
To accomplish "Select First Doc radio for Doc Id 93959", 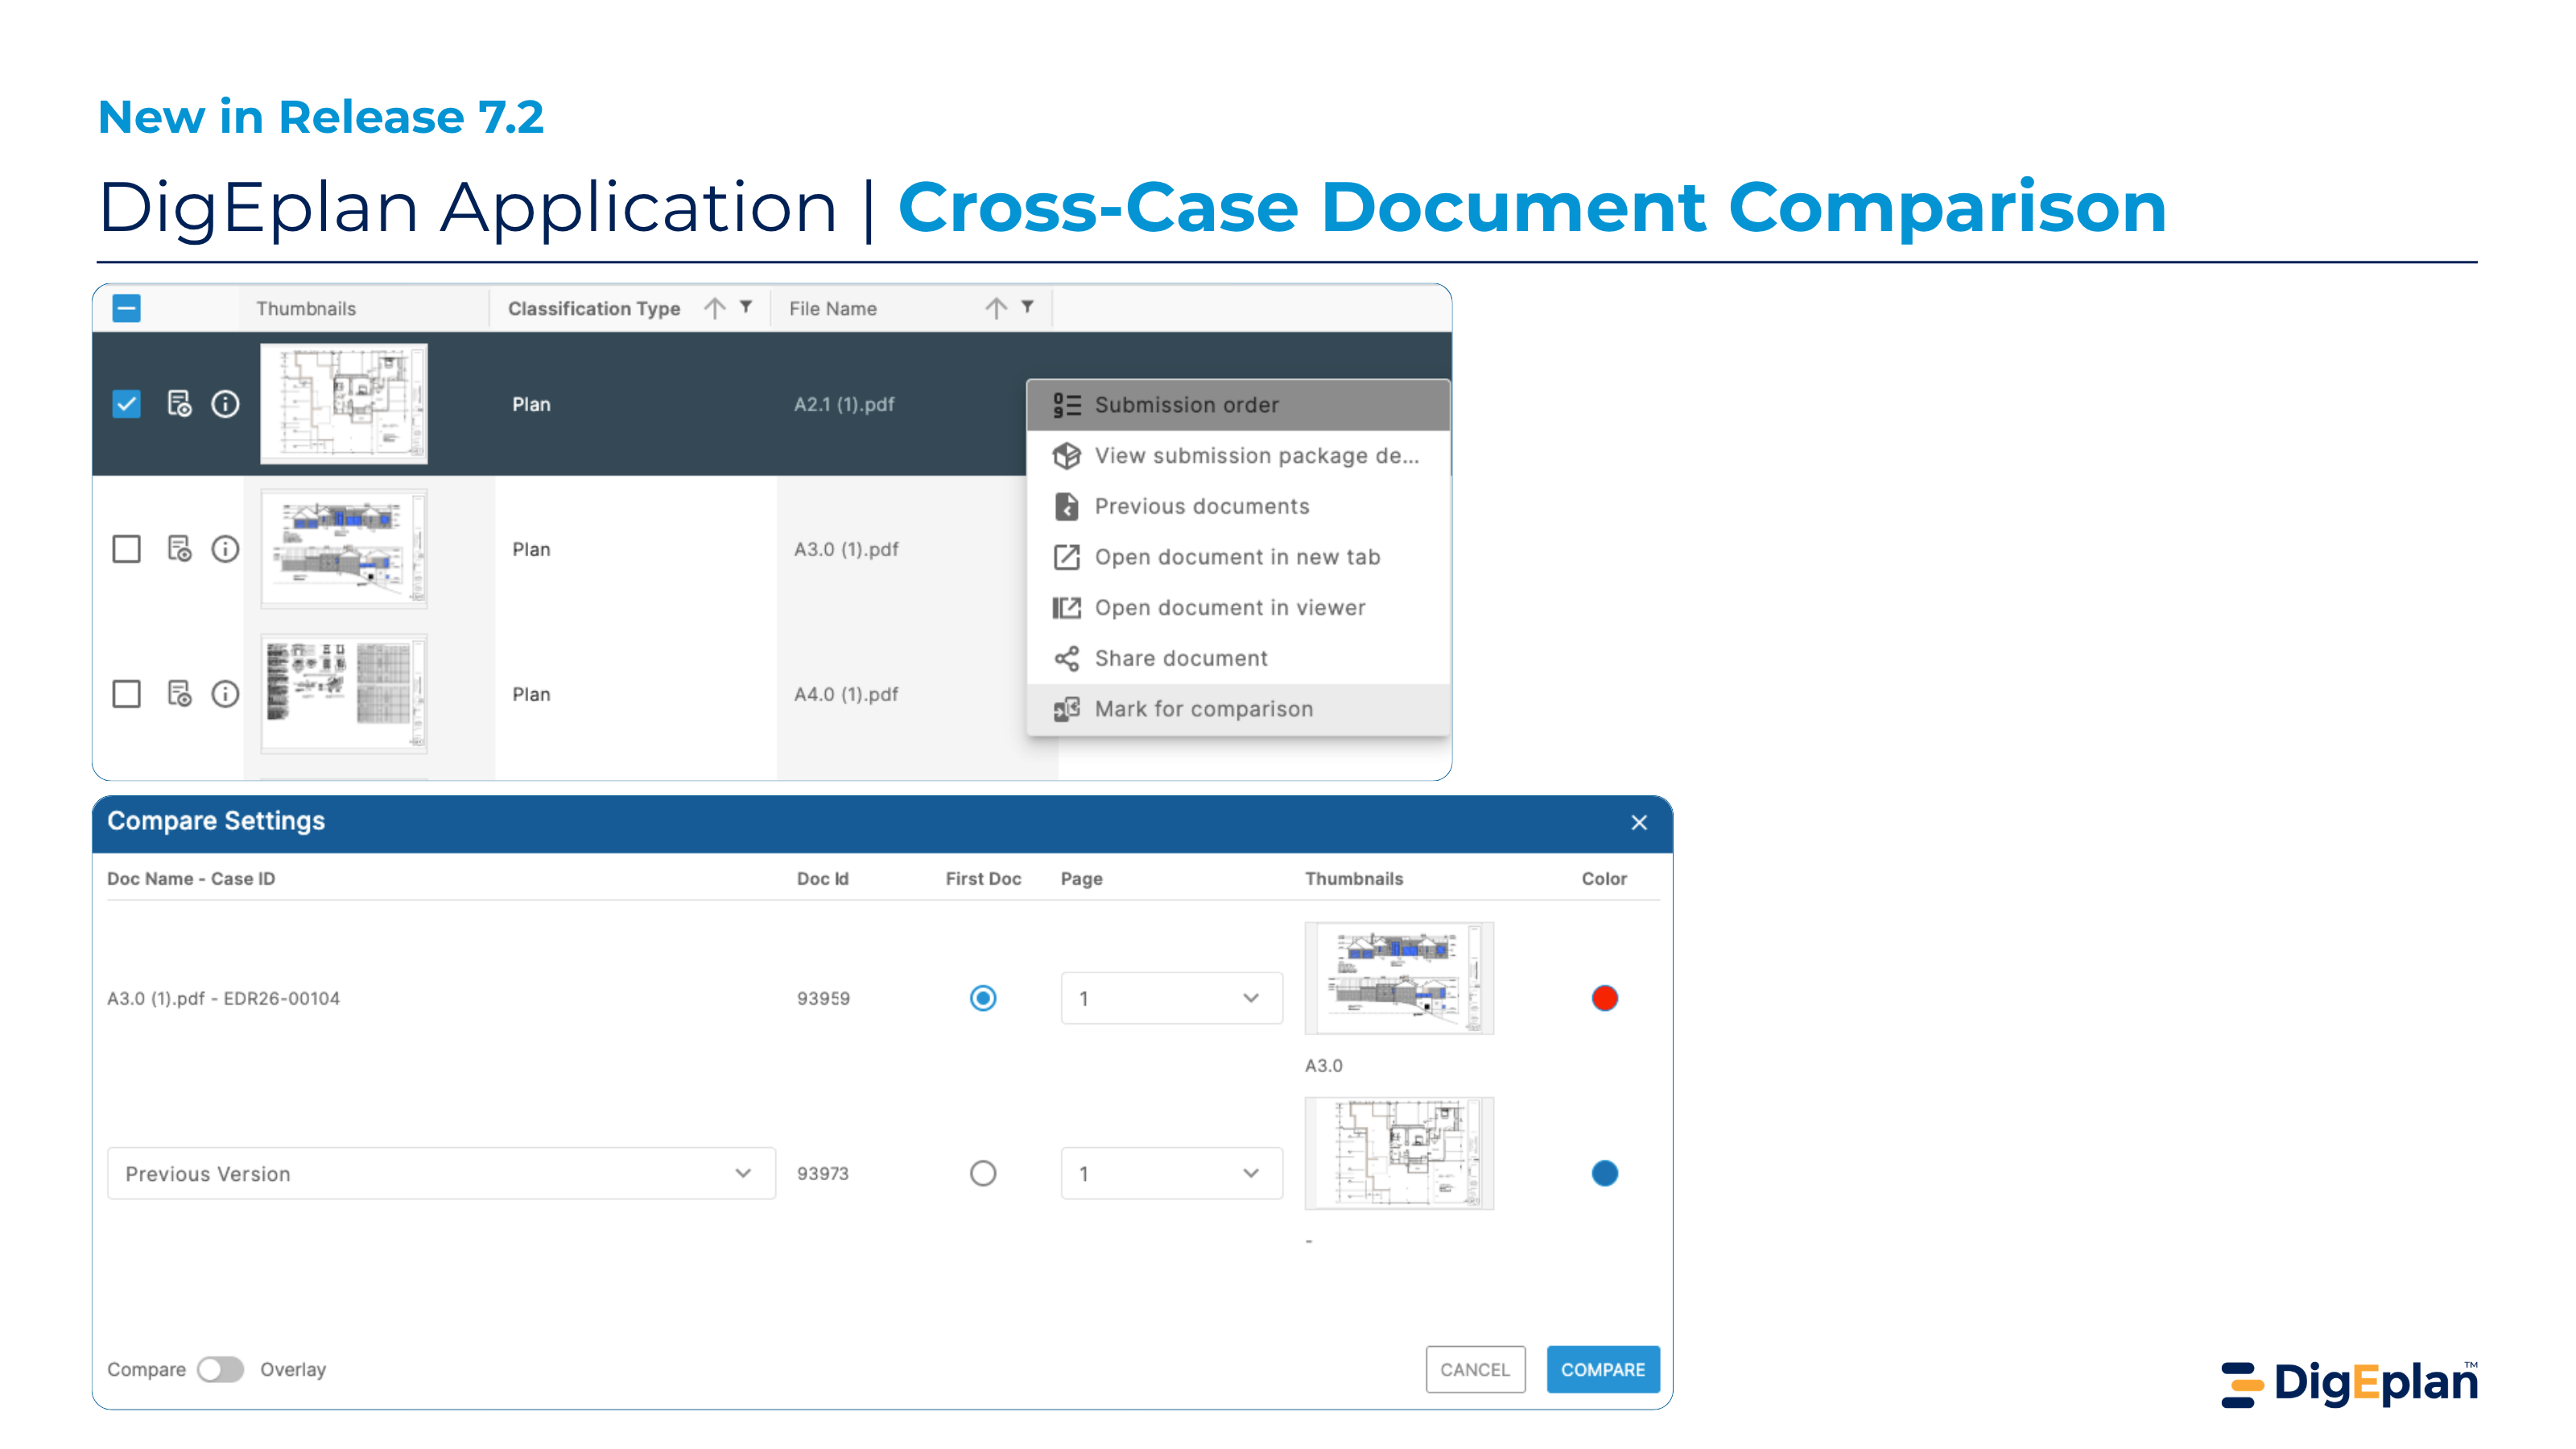I will (983, 998).
